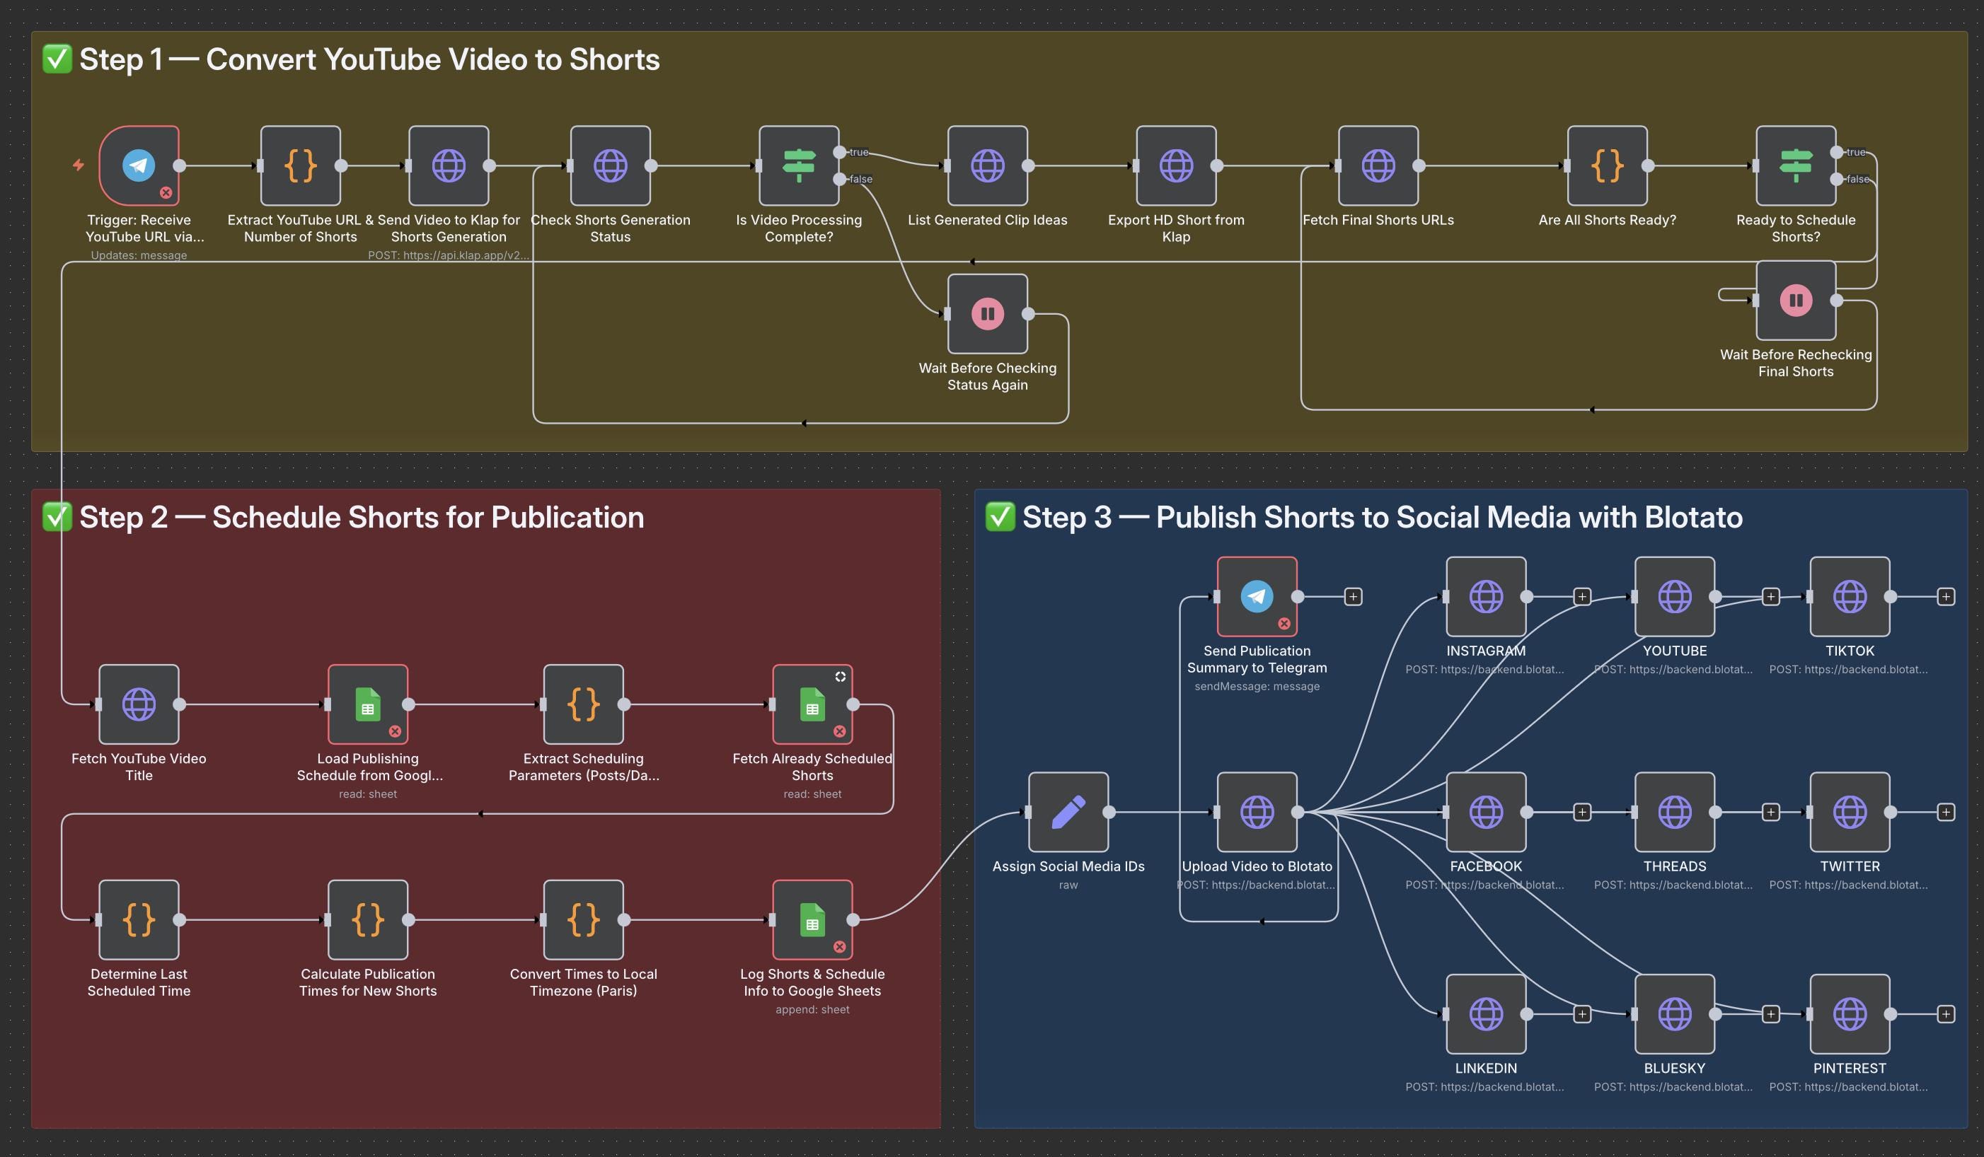
Task: Open the Send Video to Klap HTTP node
Action: 449,165
